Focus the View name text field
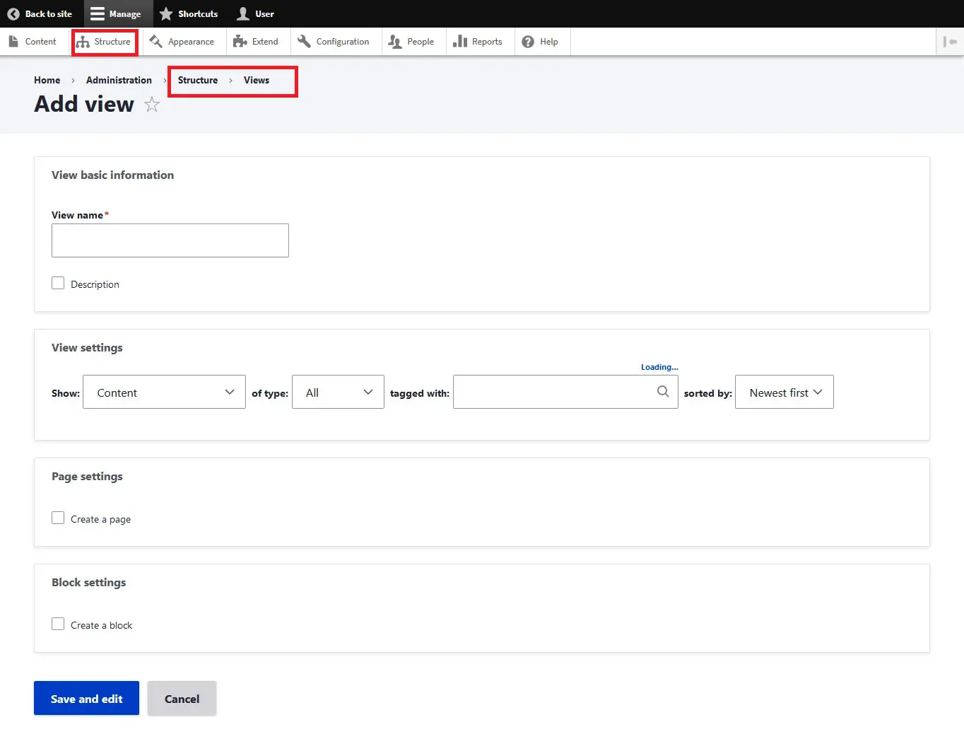 tap(170, 240)
